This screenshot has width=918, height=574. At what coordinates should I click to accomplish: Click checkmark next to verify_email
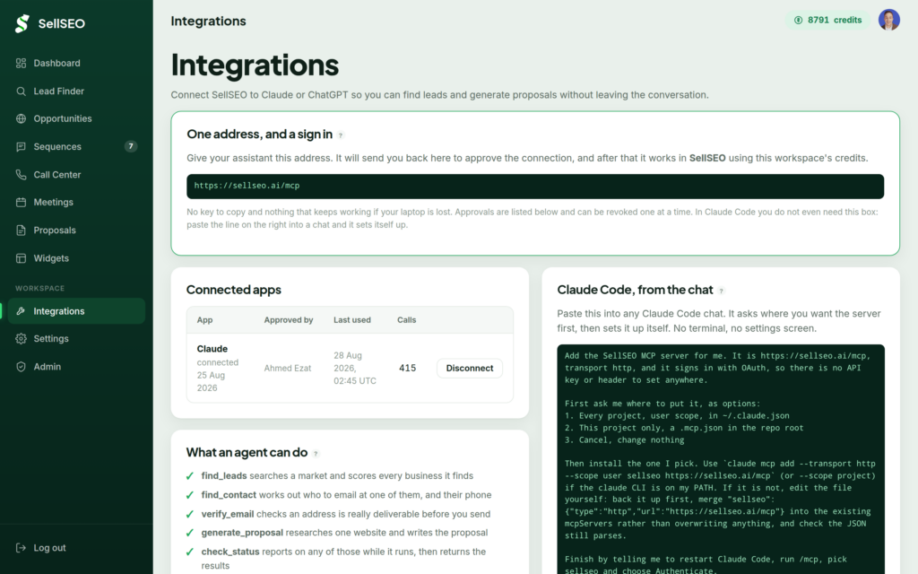click(190, 514)
